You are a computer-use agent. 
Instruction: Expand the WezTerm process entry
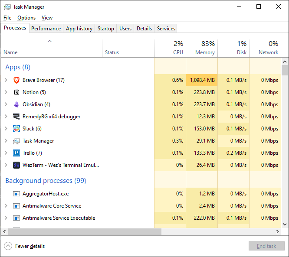[6, 165]
